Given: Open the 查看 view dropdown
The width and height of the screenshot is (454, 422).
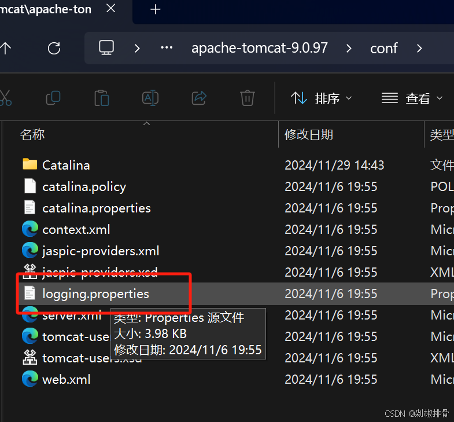Looking at the screenshot, I should 412,98.
